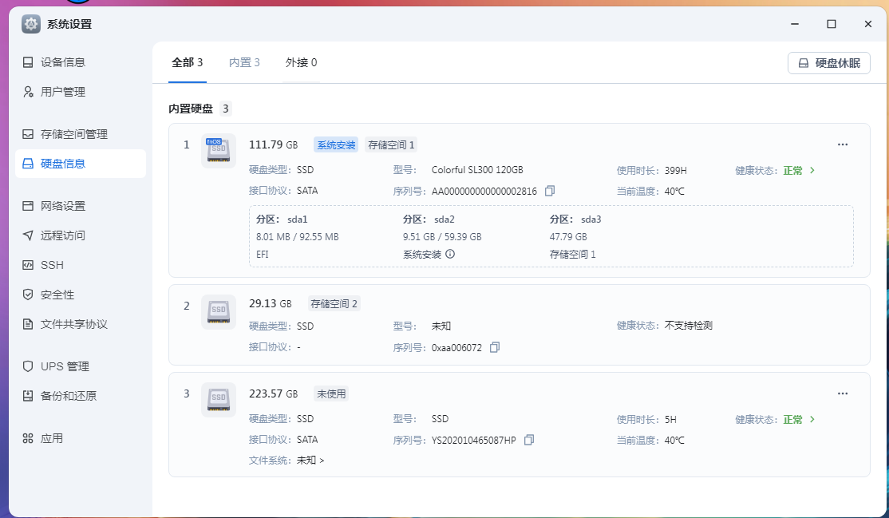Image resolution: width=889 pixels, height=518 pixels.
Task: Click the 硬盘休眠 button
Action: [x=829, y=63]
